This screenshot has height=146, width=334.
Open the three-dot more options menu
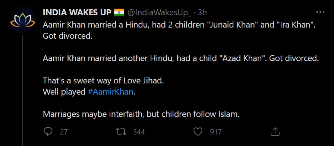[x=320, y=12]
